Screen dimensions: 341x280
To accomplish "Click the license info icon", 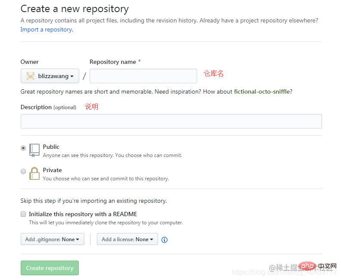I will (164, 240).
